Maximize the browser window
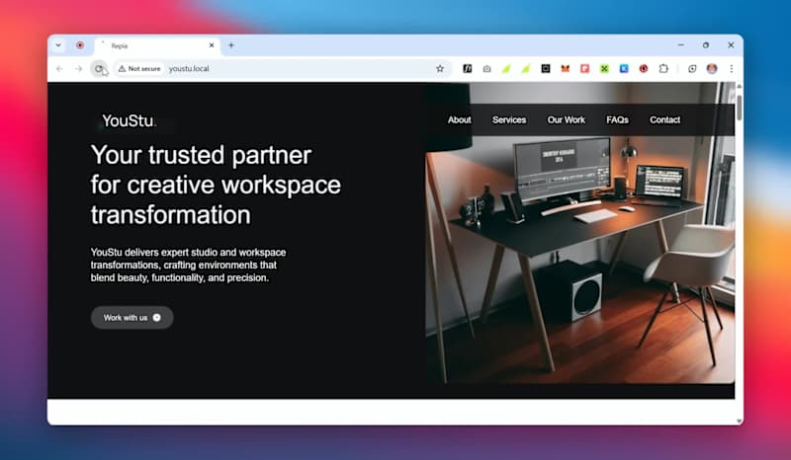This screenshot has width=791, height=460. 706,44
